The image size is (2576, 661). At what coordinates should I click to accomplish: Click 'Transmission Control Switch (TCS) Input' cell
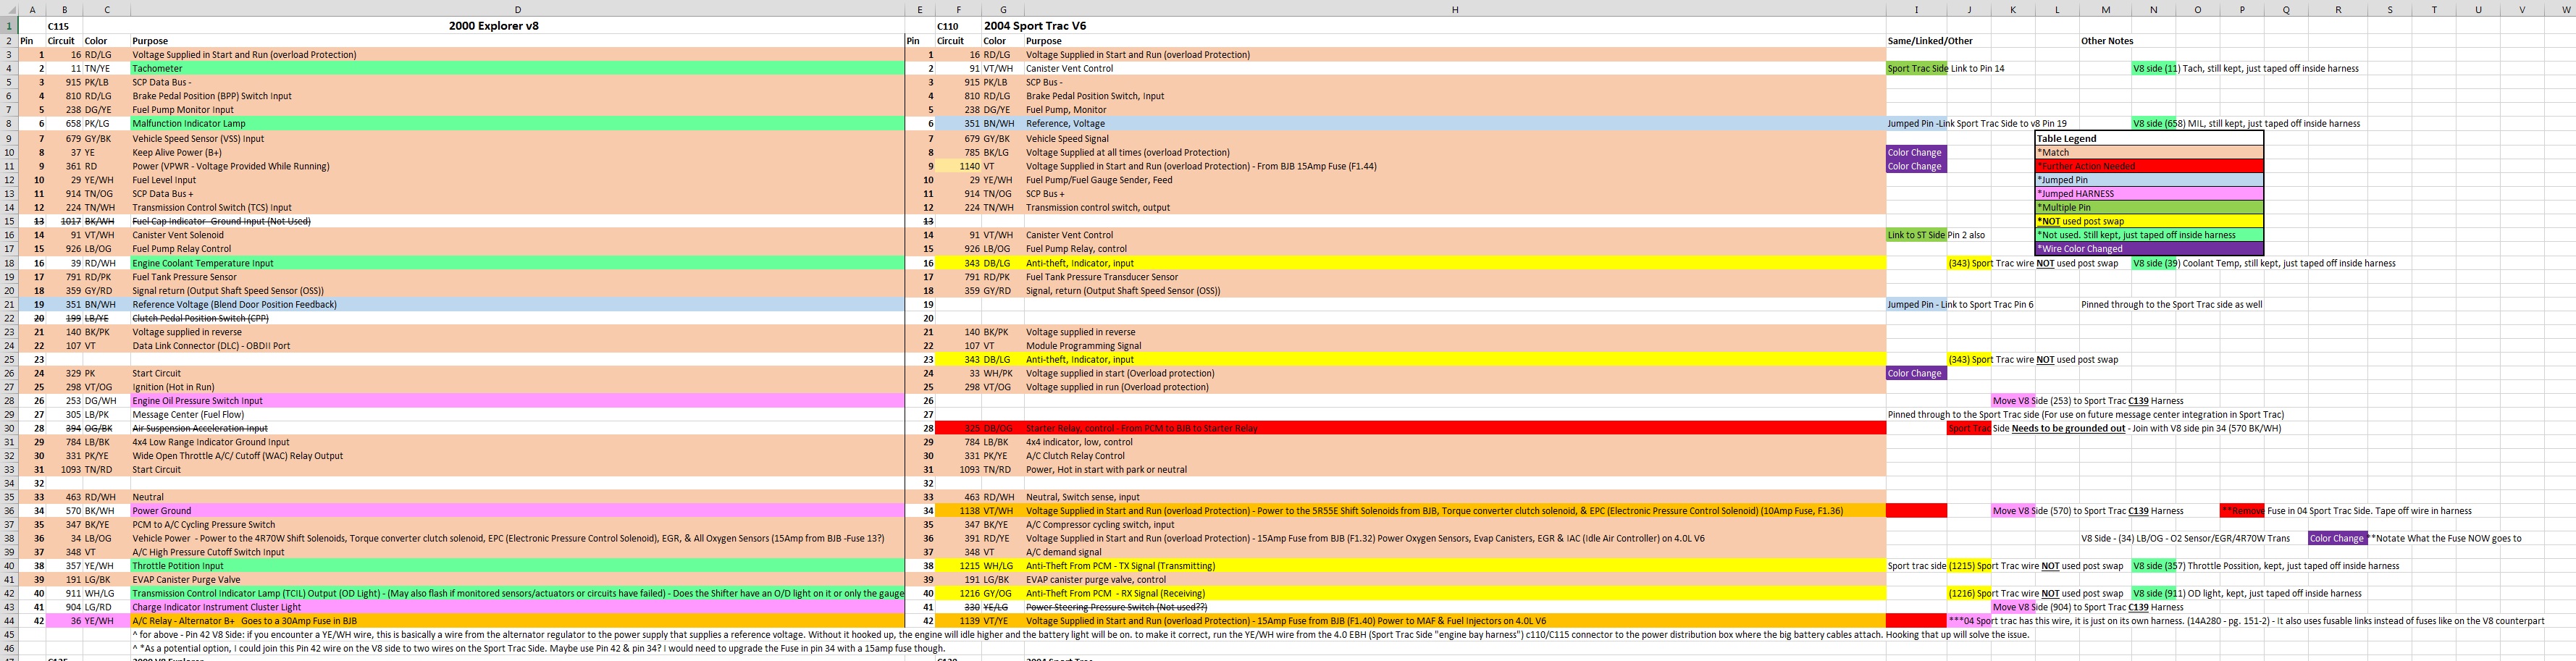[517, 208]
